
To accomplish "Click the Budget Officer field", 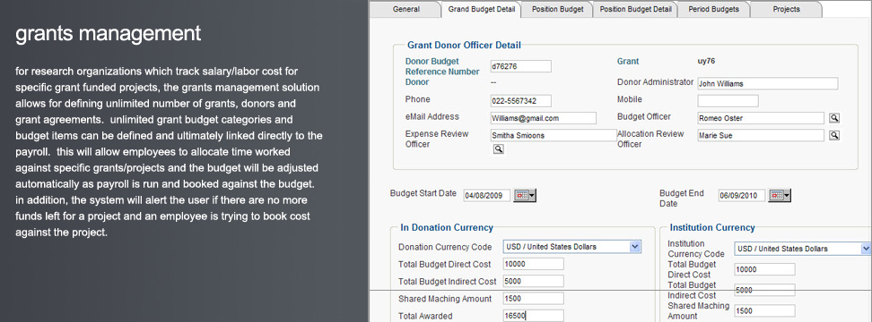I will (x=761, y=118).
